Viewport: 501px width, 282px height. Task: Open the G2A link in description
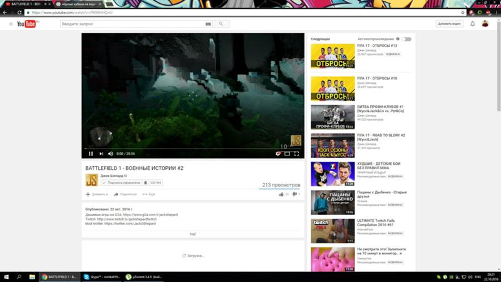pos(150,215)
